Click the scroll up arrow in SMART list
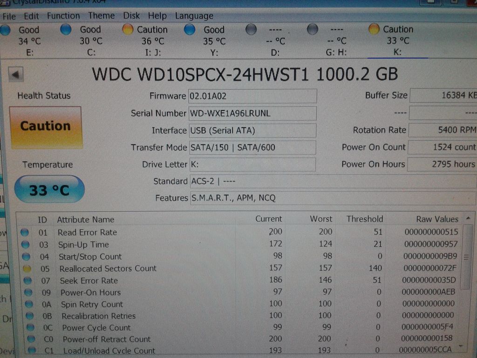Image resolution: width=477 pixels, height=358 pixels. coord(469,218)
